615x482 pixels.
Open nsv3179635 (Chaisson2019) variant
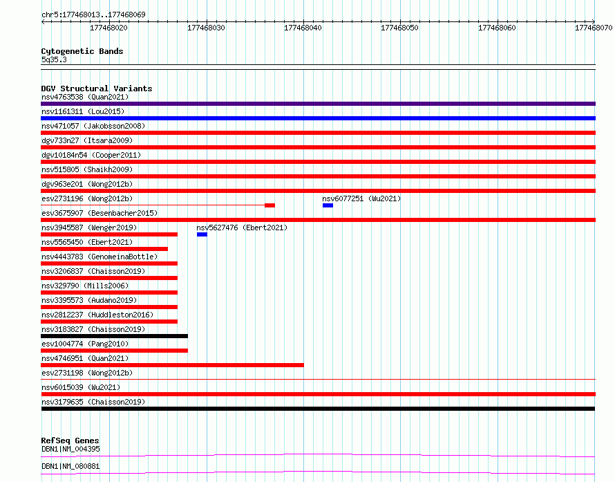[x=93, y=402]
